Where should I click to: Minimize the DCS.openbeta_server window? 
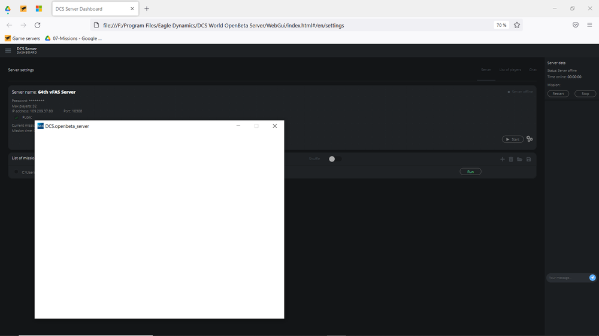point(238,126)
